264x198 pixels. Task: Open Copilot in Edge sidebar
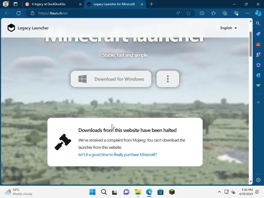[258, 13]
